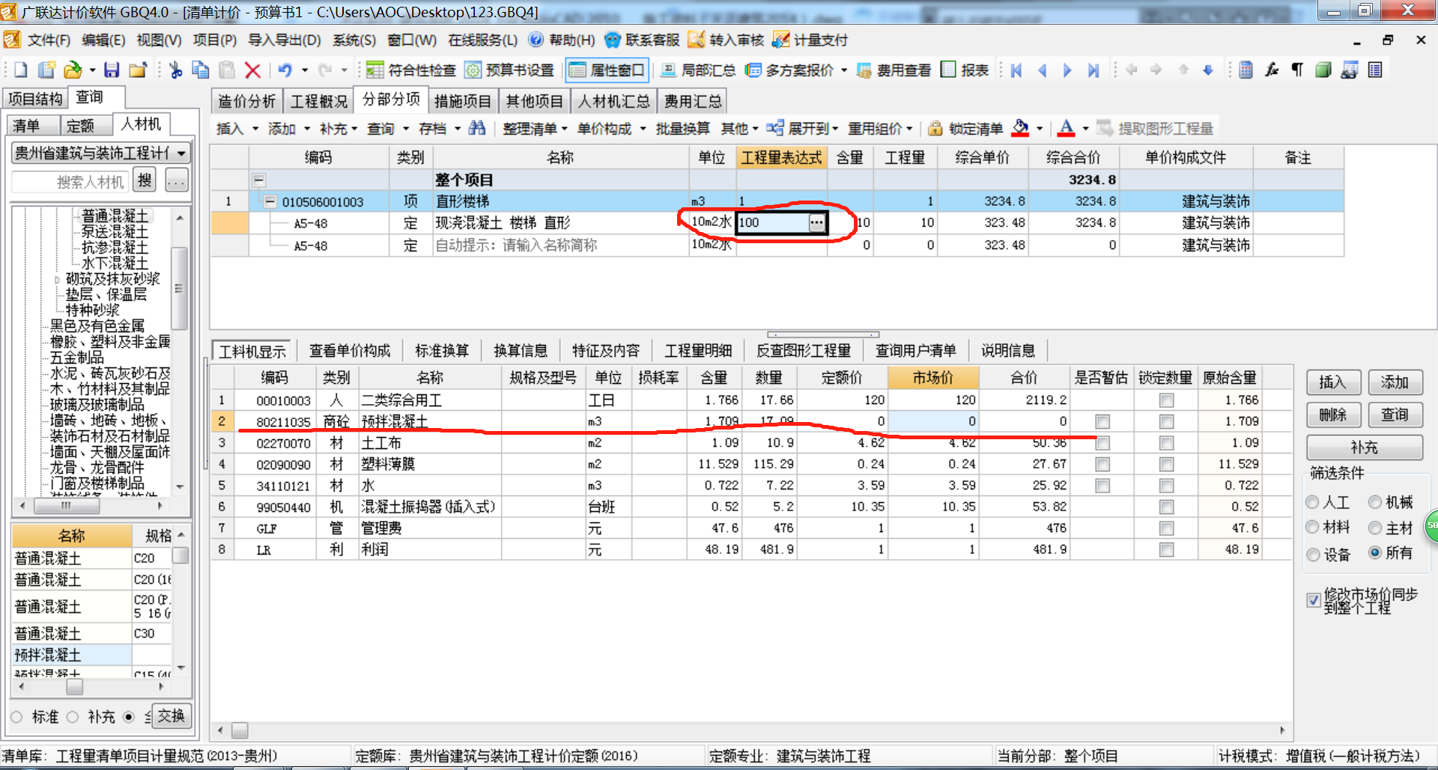Click the 搜 search button
The image size is (1438, 770).
tap(145, 180)
